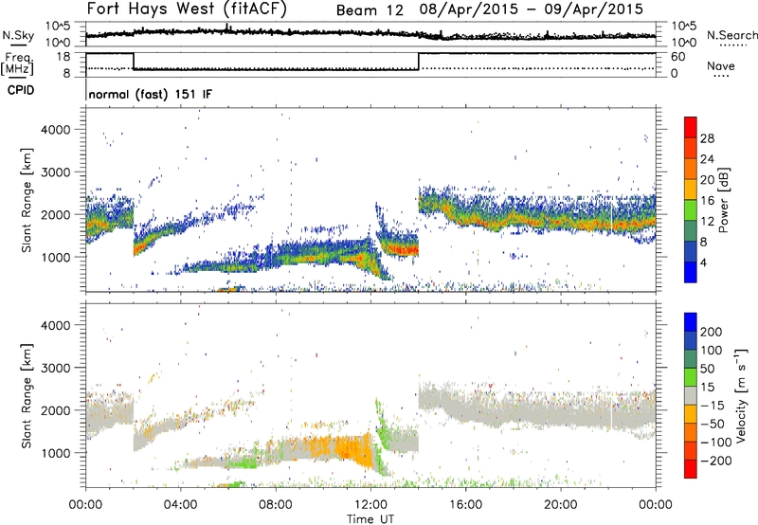Viewport: 758px width, 525px height.
Task: Click the '20:00' time axis label
Action: pyautogui.click(x=560, y=504)
